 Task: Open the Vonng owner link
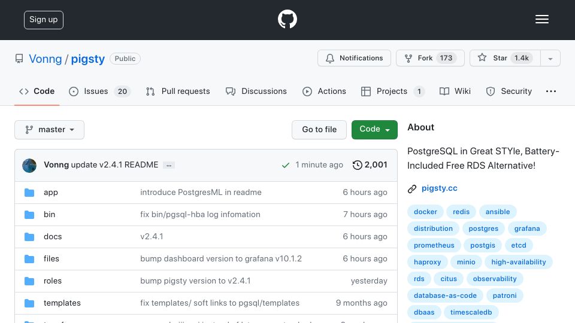46,59
